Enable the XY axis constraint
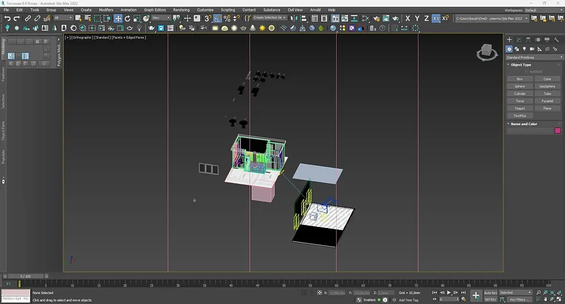Image resolution: width=565 pixels, height=304 pixels. 436,18
